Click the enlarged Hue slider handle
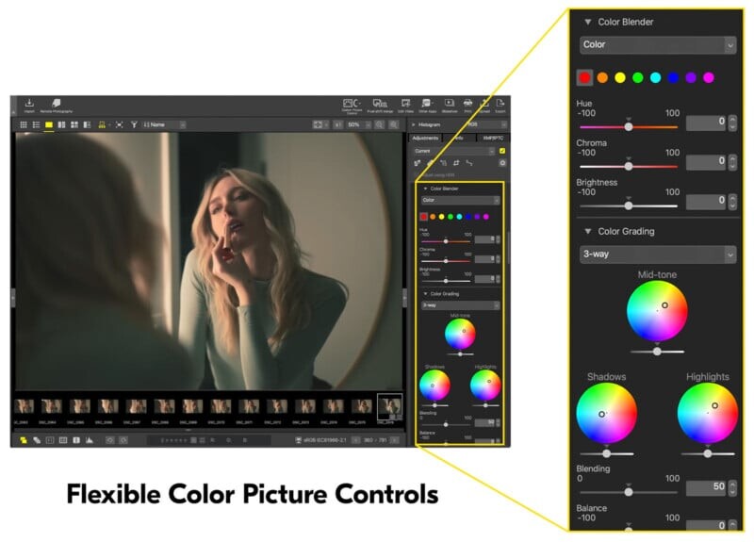This screenshot has width=754, height=542. point(629,125)
